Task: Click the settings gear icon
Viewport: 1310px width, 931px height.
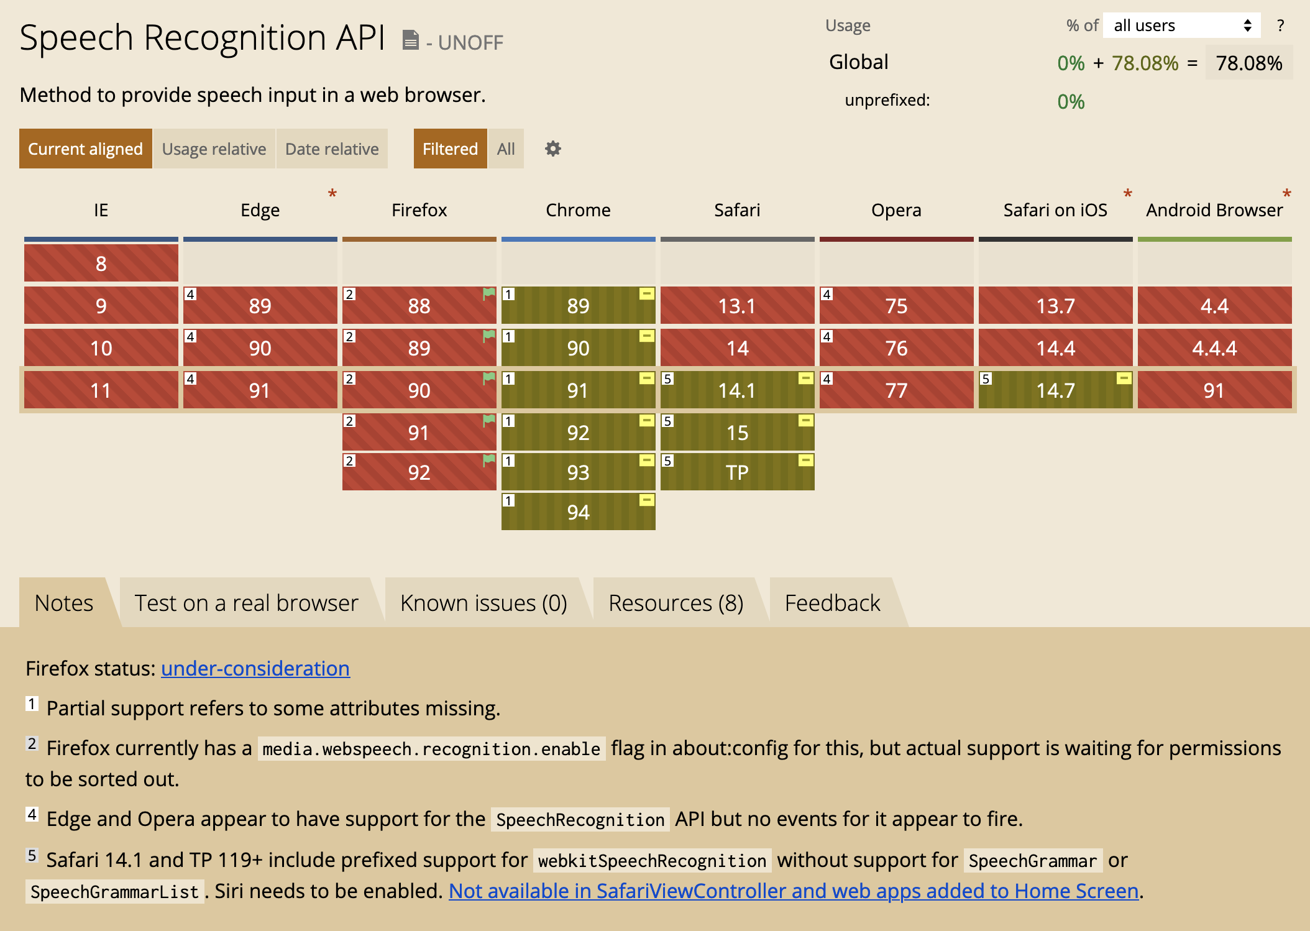Action: [x=553, y=148]
